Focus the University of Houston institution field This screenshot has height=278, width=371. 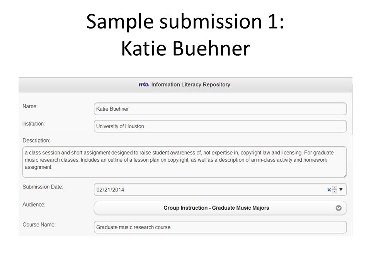coord(220,126)
